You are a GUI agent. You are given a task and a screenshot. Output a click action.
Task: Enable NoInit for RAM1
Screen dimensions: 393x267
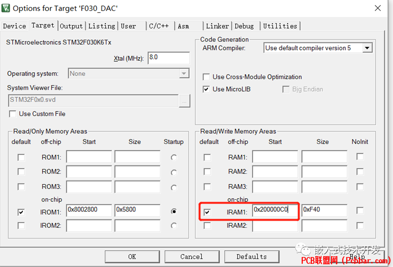(360, 157)
